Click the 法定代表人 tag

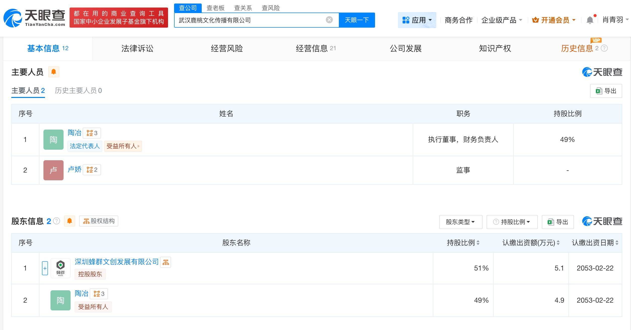click(85, 146)
